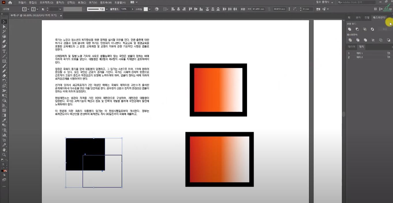Click the Divide pathfinder icon
The width and height of the screenshot is (393, 203).
click(350, 40)
